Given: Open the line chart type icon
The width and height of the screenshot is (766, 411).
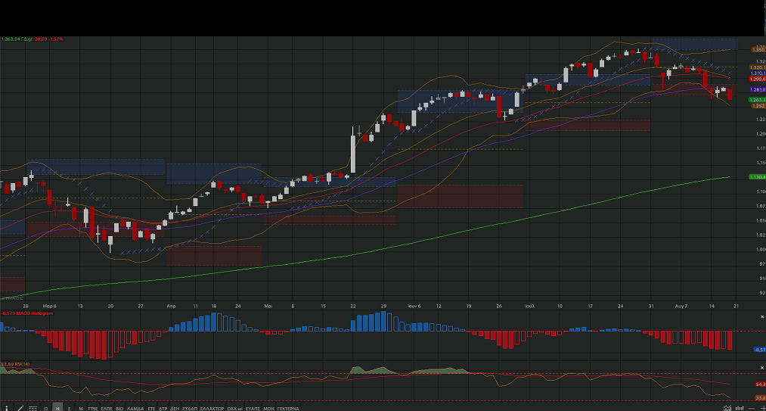Looking at the screenshot, I should [x=727, y=408].
